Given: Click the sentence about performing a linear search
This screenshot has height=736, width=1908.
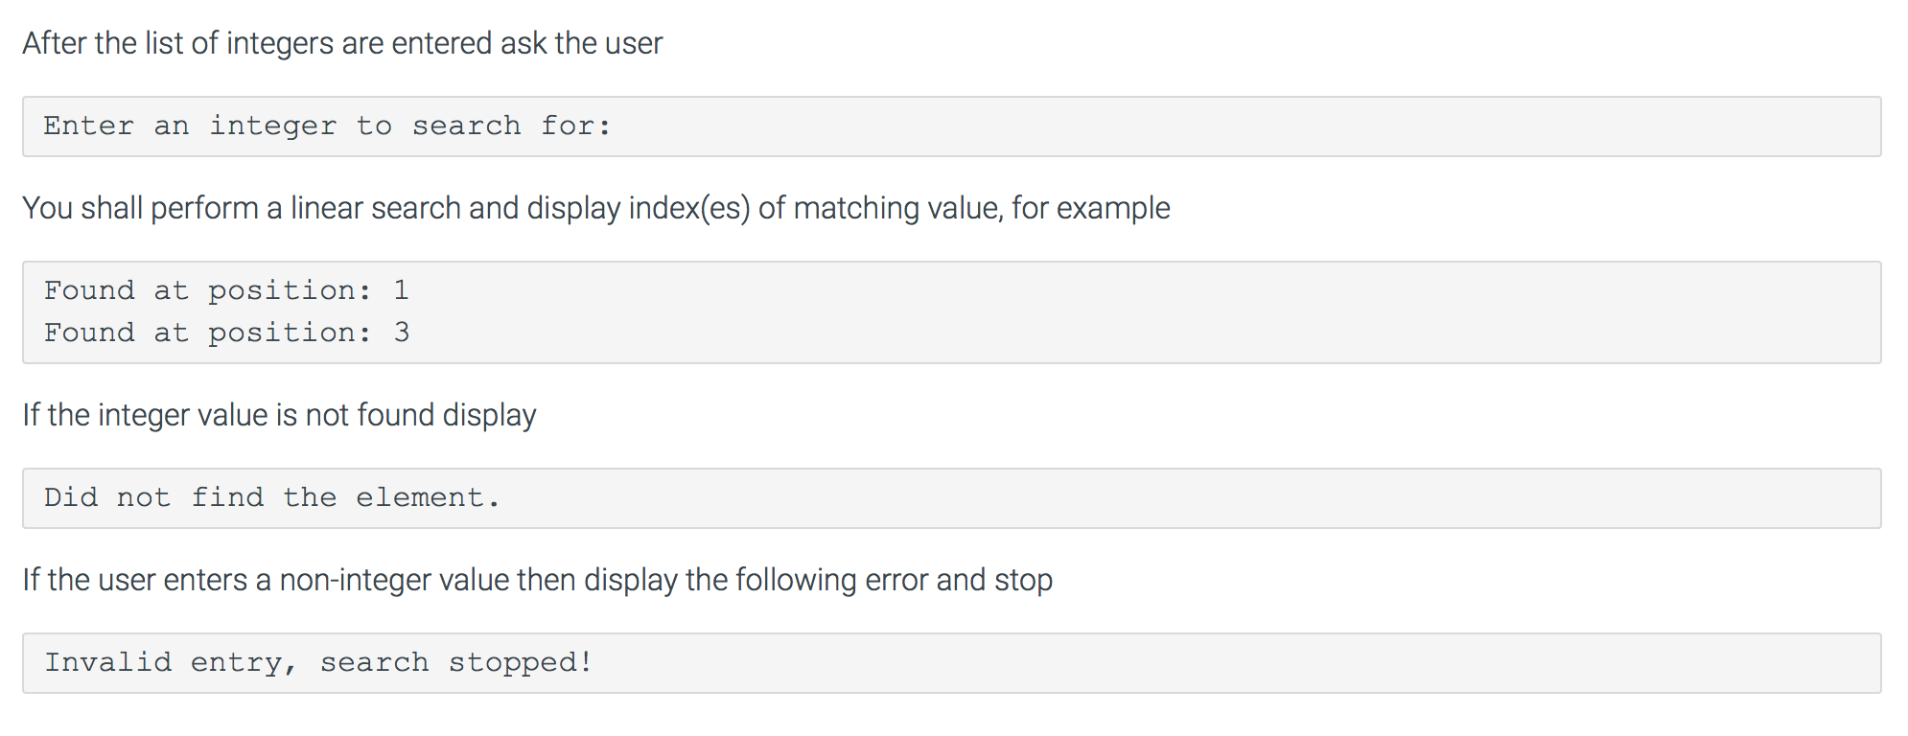Looking at the screenshot, I should 596,209.
